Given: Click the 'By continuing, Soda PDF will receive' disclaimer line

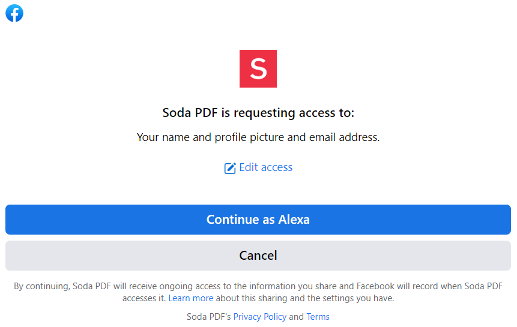Looking at the screenshot, I should pyautogui.click(x=258, y=286).
